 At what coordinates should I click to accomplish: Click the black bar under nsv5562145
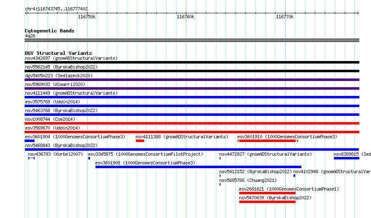192,71
